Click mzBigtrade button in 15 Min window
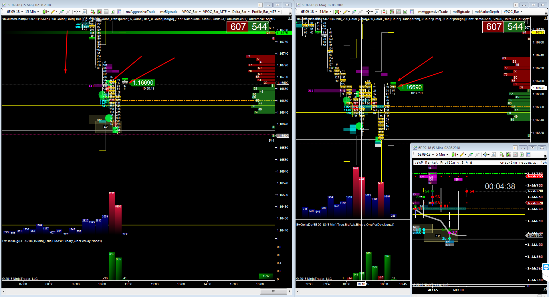This screenshot has height=297, width=549. [169, 12]
